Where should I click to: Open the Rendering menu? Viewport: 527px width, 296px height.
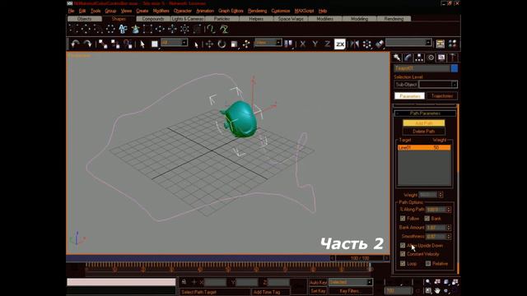[257, 11]
